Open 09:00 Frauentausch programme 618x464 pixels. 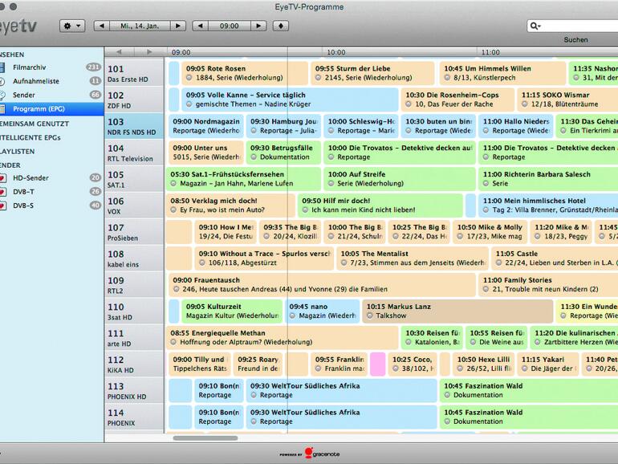(x=322, y=285)
